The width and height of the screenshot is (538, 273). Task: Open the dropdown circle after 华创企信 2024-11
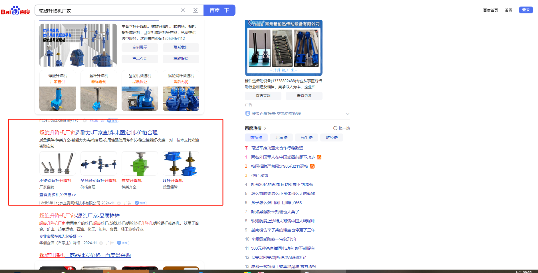pos(101,243)
